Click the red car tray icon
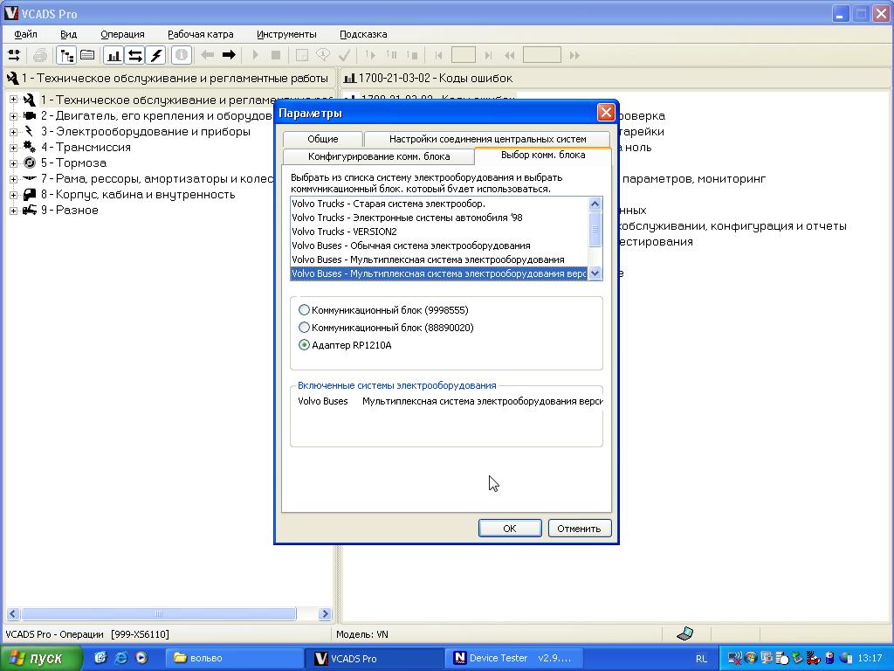The image size is (894, 671). (x=813, y=659)
